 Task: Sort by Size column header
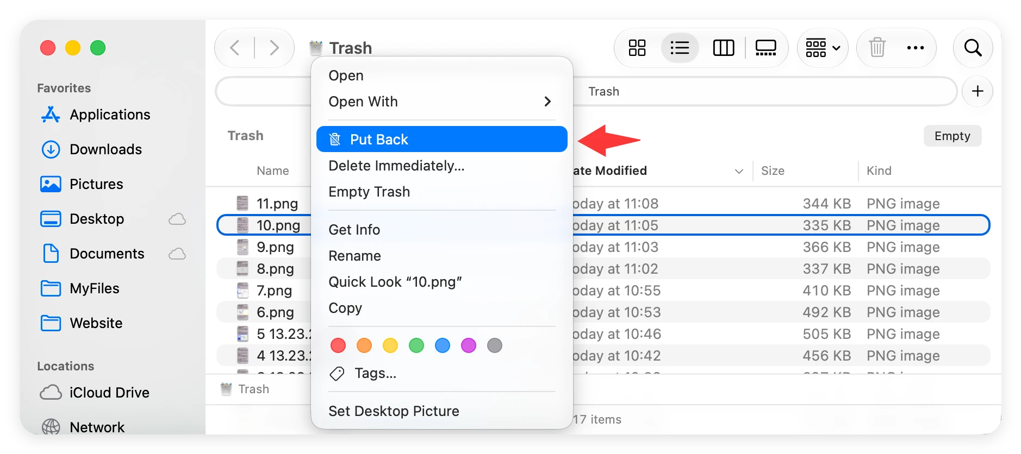tap(773, 171)
